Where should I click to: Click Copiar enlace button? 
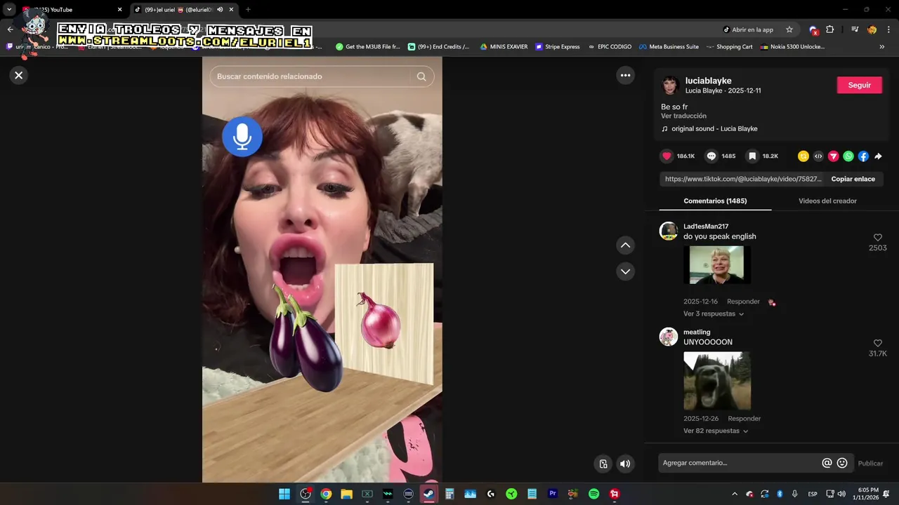click(x=853, y=179)
